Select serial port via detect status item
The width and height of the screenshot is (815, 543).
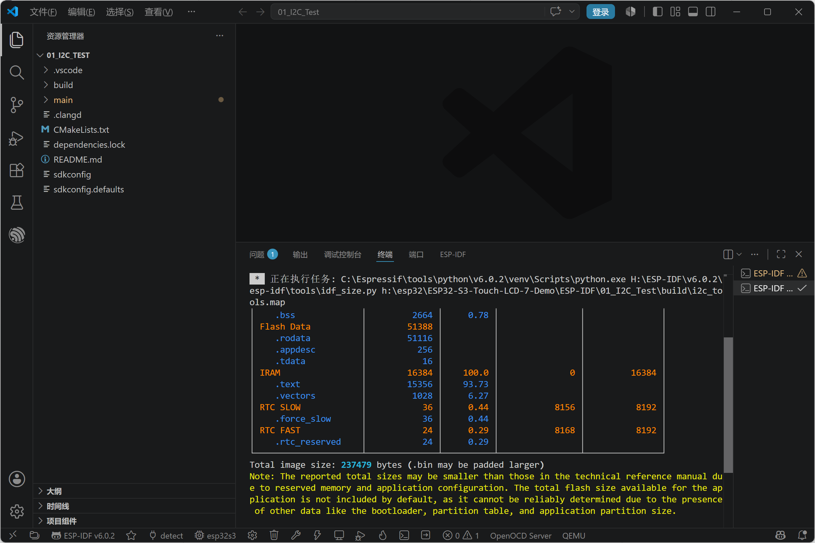click(x=166, y=536)
